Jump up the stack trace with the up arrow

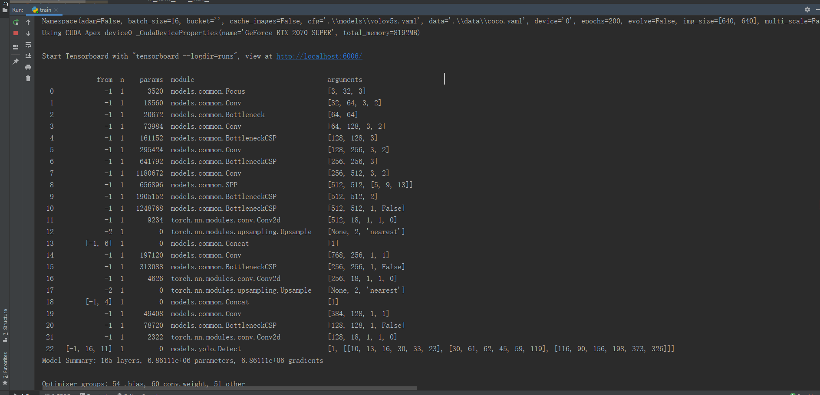28,22
